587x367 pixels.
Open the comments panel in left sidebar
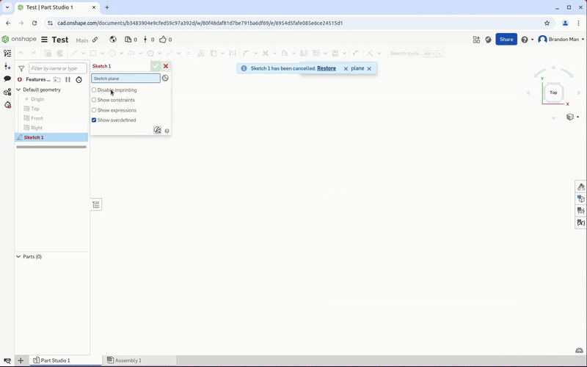pos(7,79)
